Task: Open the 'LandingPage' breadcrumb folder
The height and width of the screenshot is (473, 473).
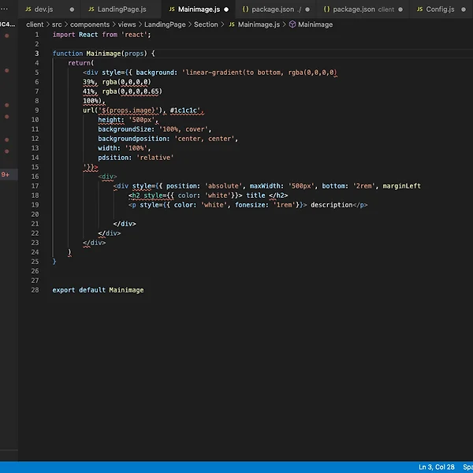Action: 164,24
